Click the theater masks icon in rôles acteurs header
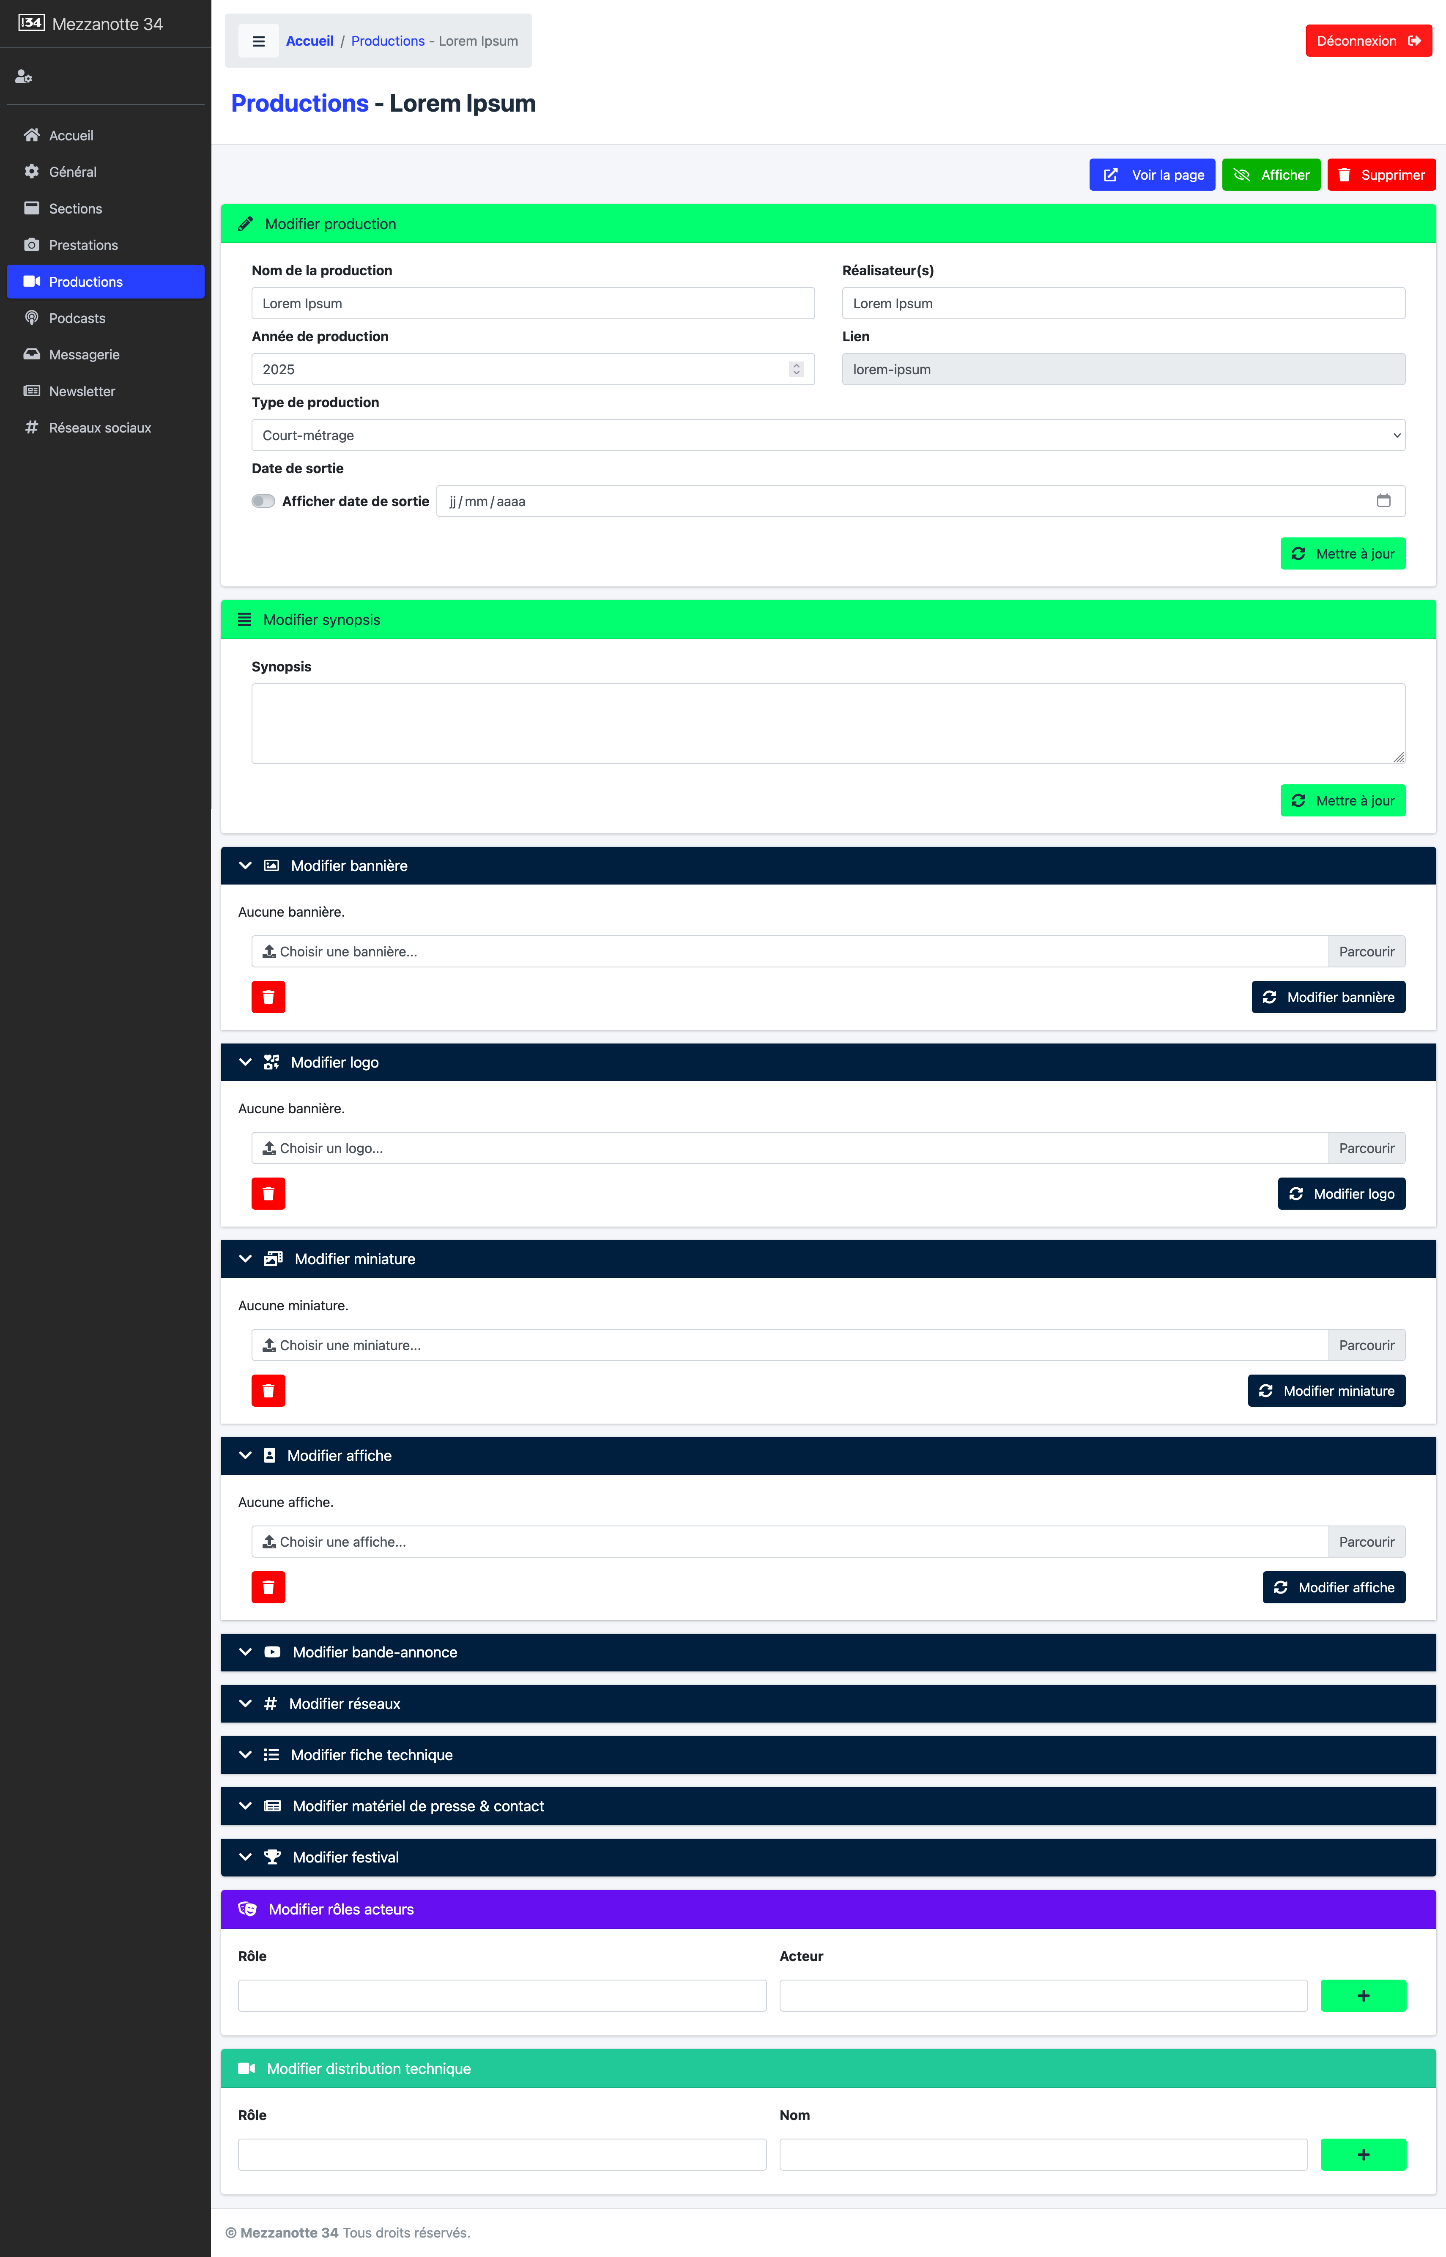 (248, 1909)
